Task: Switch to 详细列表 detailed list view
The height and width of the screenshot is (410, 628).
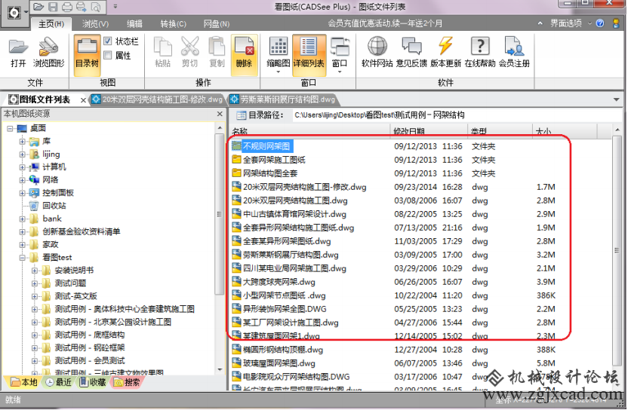Action: coord(309,55)
